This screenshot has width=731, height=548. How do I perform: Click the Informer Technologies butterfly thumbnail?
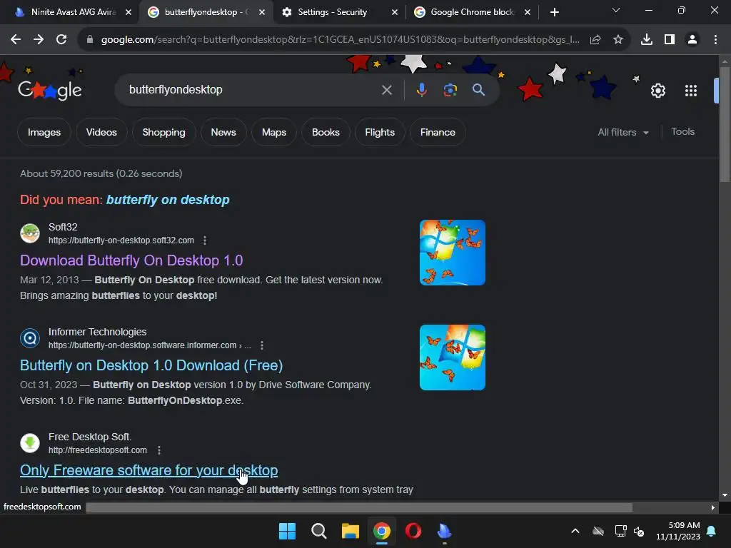coord(452,357)
